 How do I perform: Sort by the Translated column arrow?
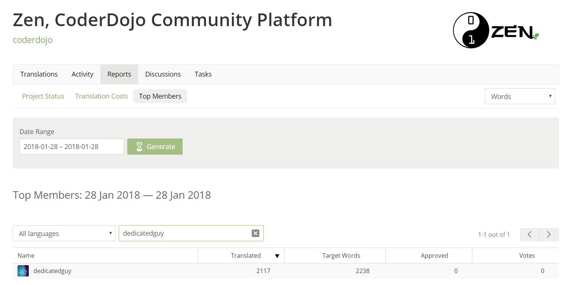277,256
